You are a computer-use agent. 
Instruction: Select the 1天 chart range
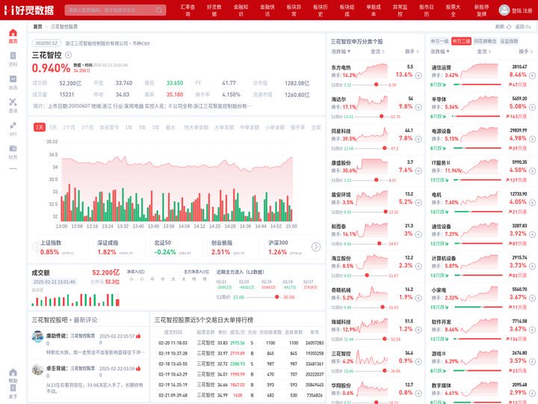point(40,127)
